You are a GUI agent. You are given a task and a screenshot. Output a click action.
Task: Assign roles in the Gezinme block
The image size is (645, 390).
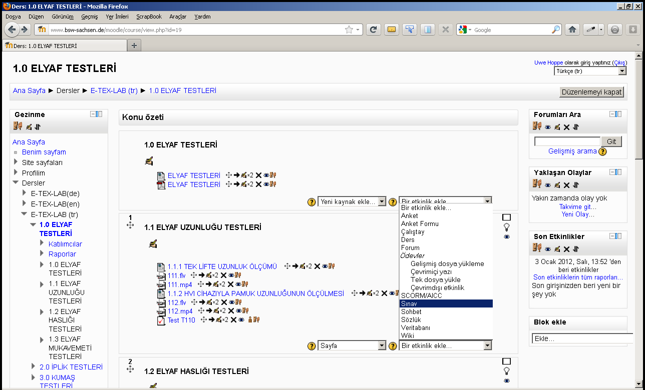18,126
